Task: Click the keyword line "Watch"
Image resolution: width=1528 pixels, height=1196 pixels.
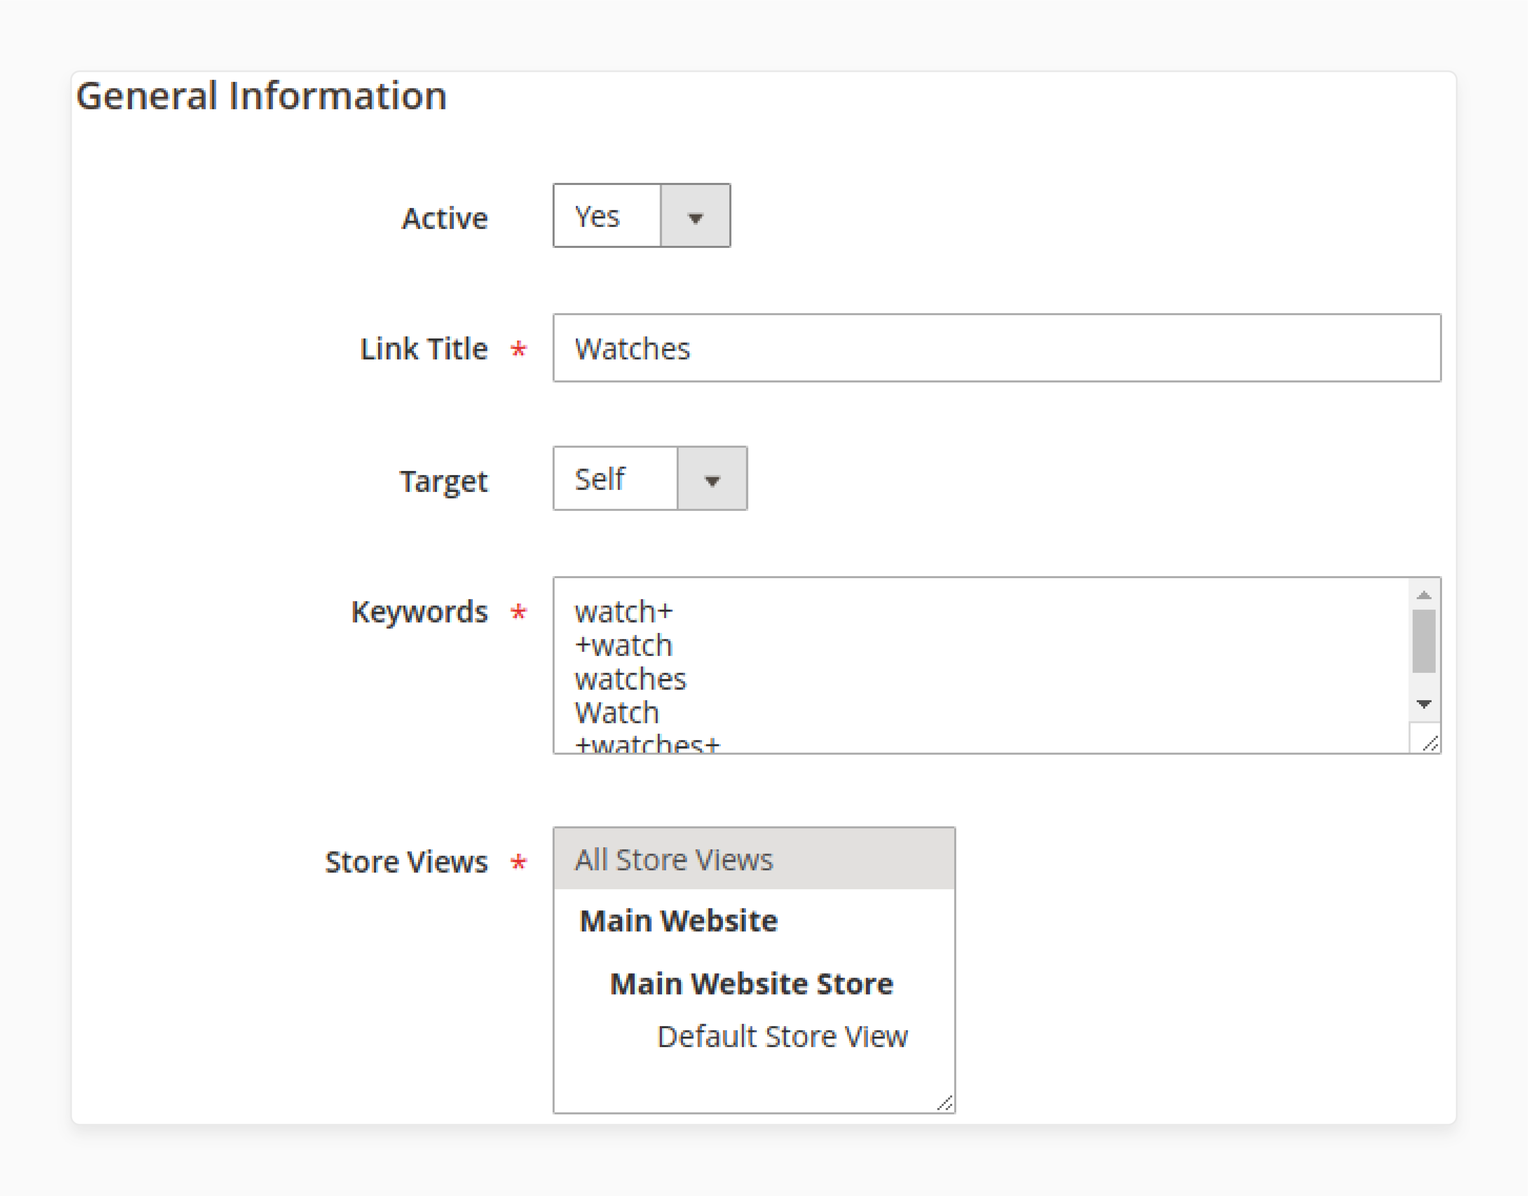Action: point(617,712)
